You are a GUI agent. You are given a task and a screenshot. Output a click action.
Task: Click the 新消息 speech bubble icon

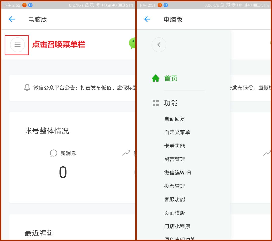coord(53,153)
